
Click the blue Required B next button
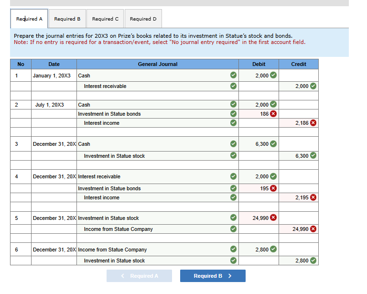(213, 276)
